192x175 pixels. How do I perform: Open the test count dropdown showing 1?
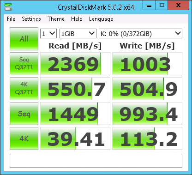pos(48,33)
